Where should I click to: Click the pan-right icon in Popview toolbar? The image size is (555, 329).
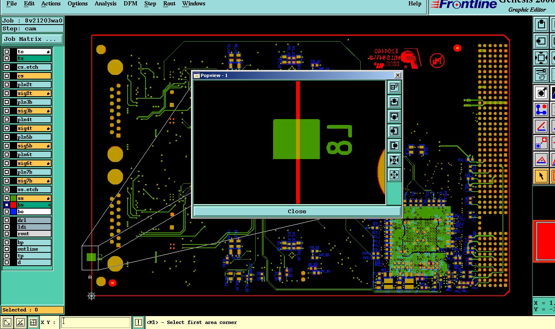click(394, 145)
